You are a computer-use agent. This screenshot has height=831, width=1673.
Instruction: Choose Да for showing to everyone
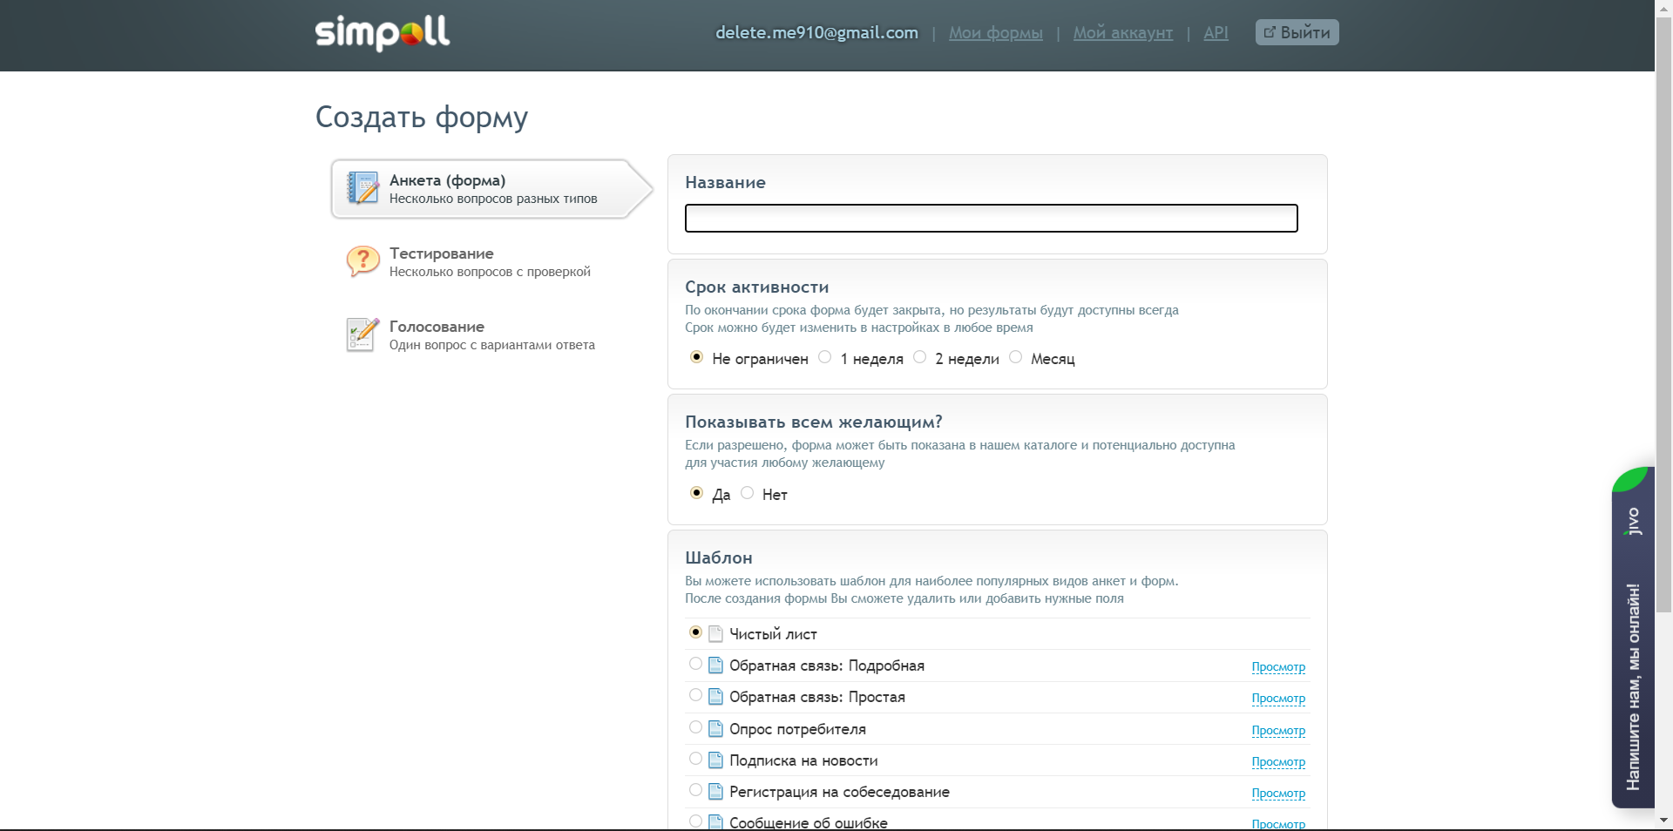(696, 493)
